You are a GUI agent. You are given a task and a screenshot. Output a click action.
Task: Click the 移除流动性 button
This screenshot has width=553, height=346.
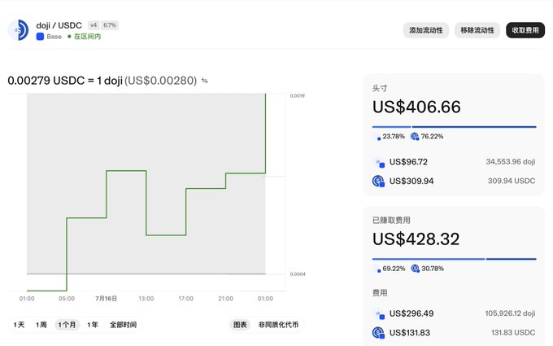click(x=477, y=30)
